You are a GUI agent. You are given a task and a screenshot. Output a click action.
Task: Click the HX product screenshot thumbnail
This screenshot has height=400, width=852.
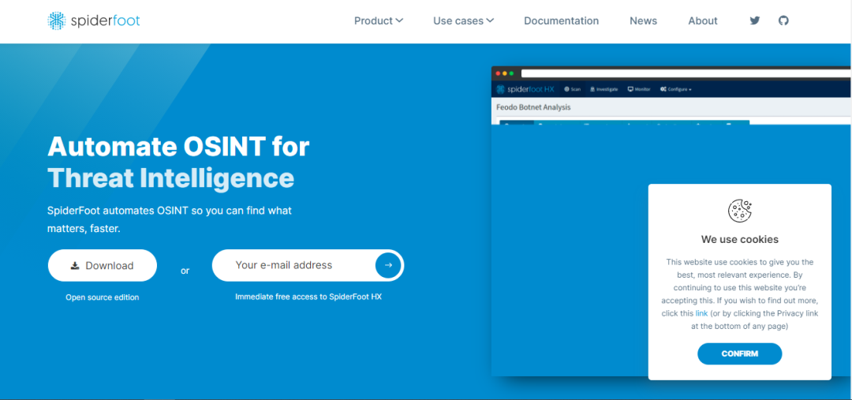click(x=671, y=221)
